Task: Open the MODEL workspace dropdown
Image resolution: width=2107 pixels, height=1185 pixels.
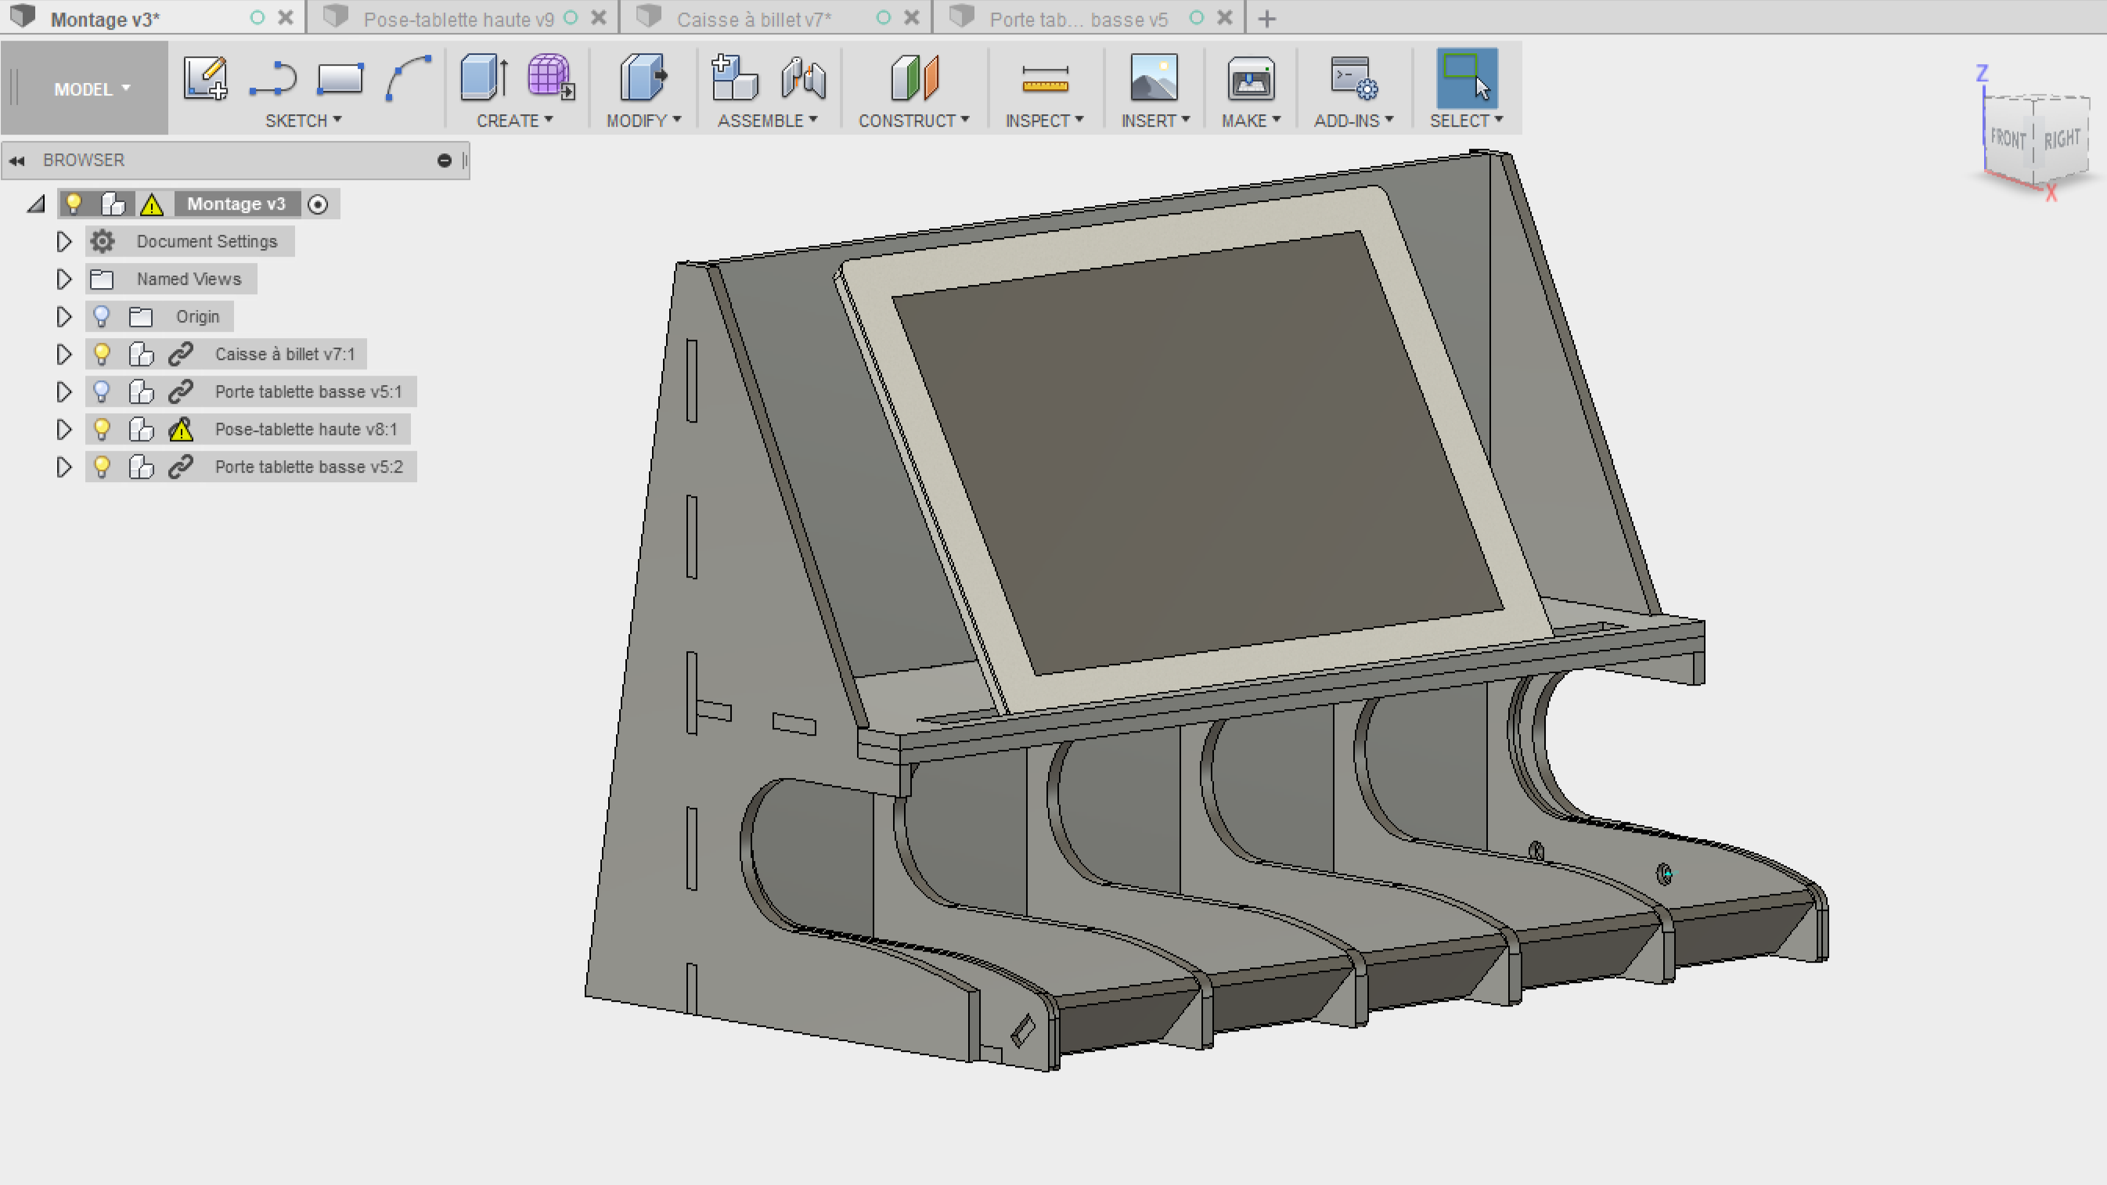Action: point(92,88)
